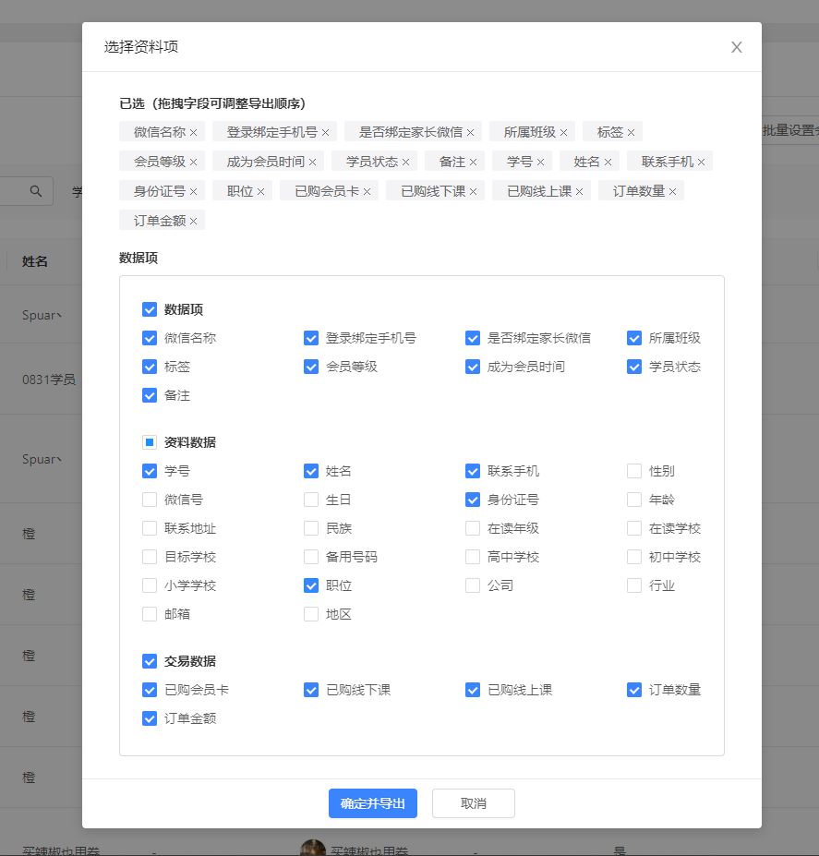Click the x icon on 所属班级 tag
Viewport: 819px width, 856px height.
[563, 133]
